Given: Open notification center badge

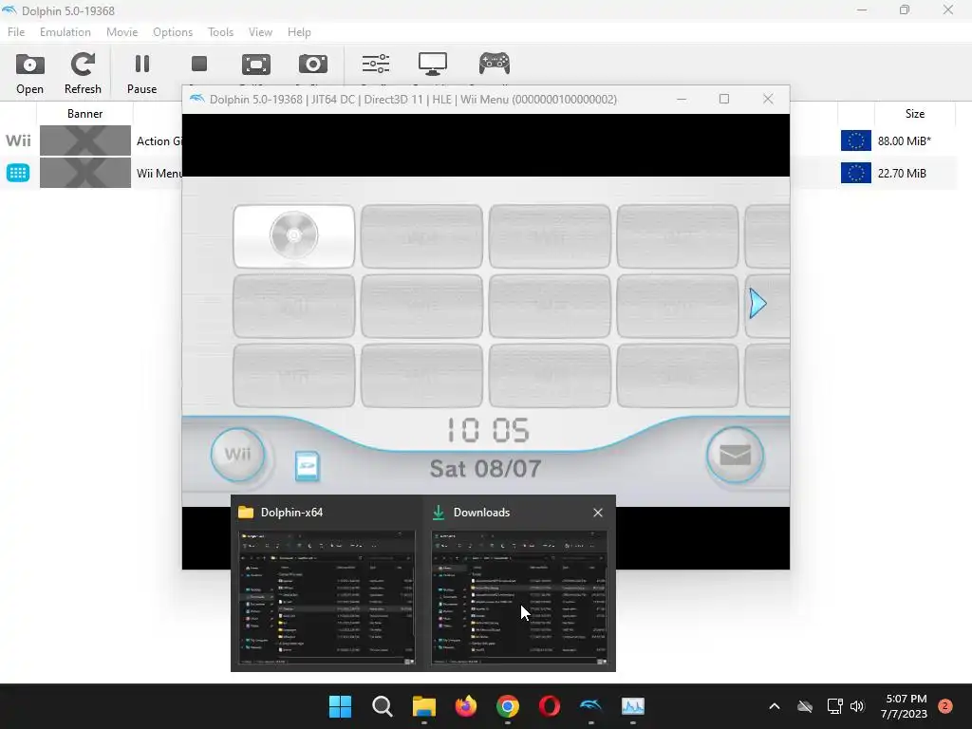Looking at the screenshot, I should tap(945, 706).
